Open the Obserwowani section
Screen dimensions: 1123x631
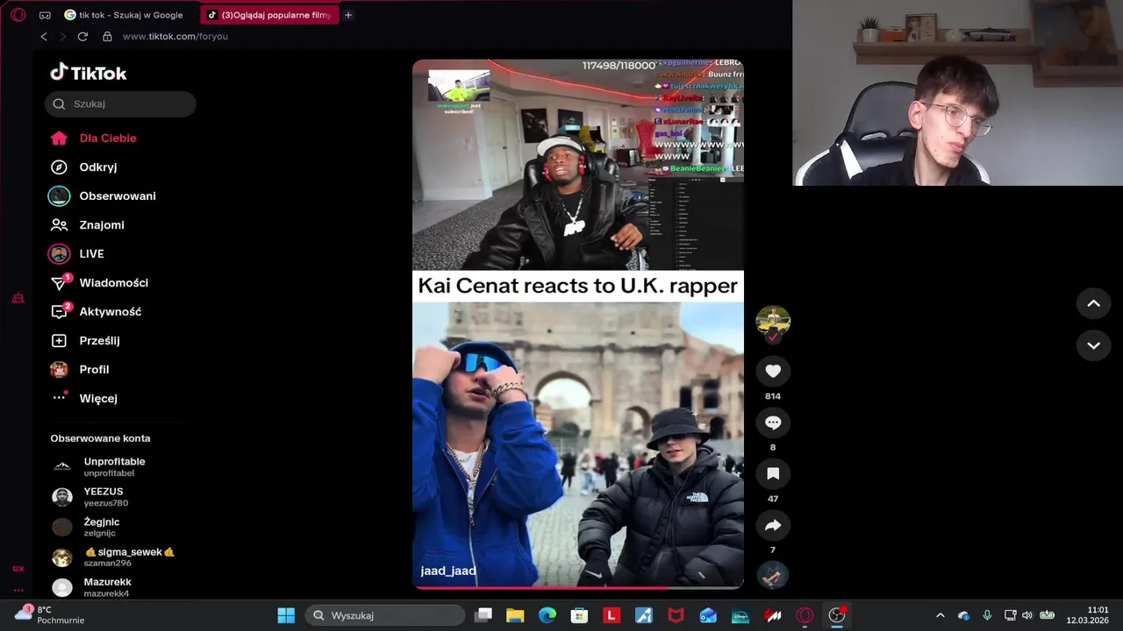103,195
